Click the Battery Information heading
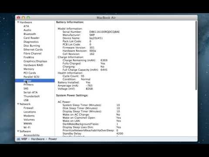This screenshot has height=157, width=209. pyautogui.click(x=70, y=22)
